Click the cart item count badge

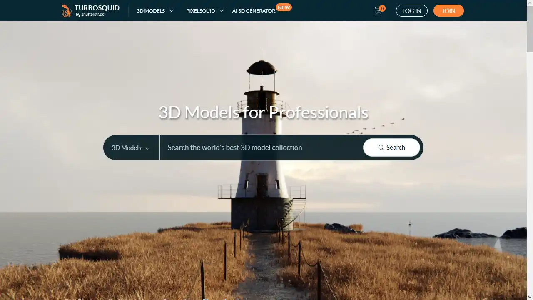click(x=382, y=8)
